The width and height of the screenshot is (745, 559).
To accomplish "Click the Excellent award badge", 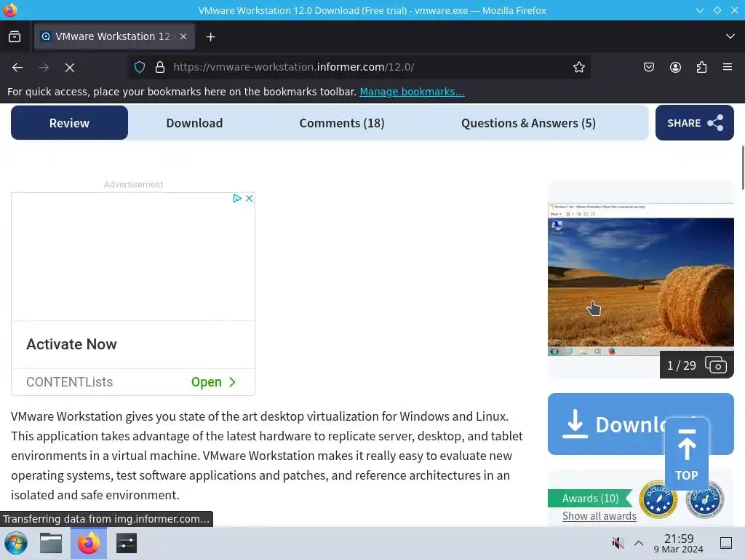I will [x=658, y=499].
